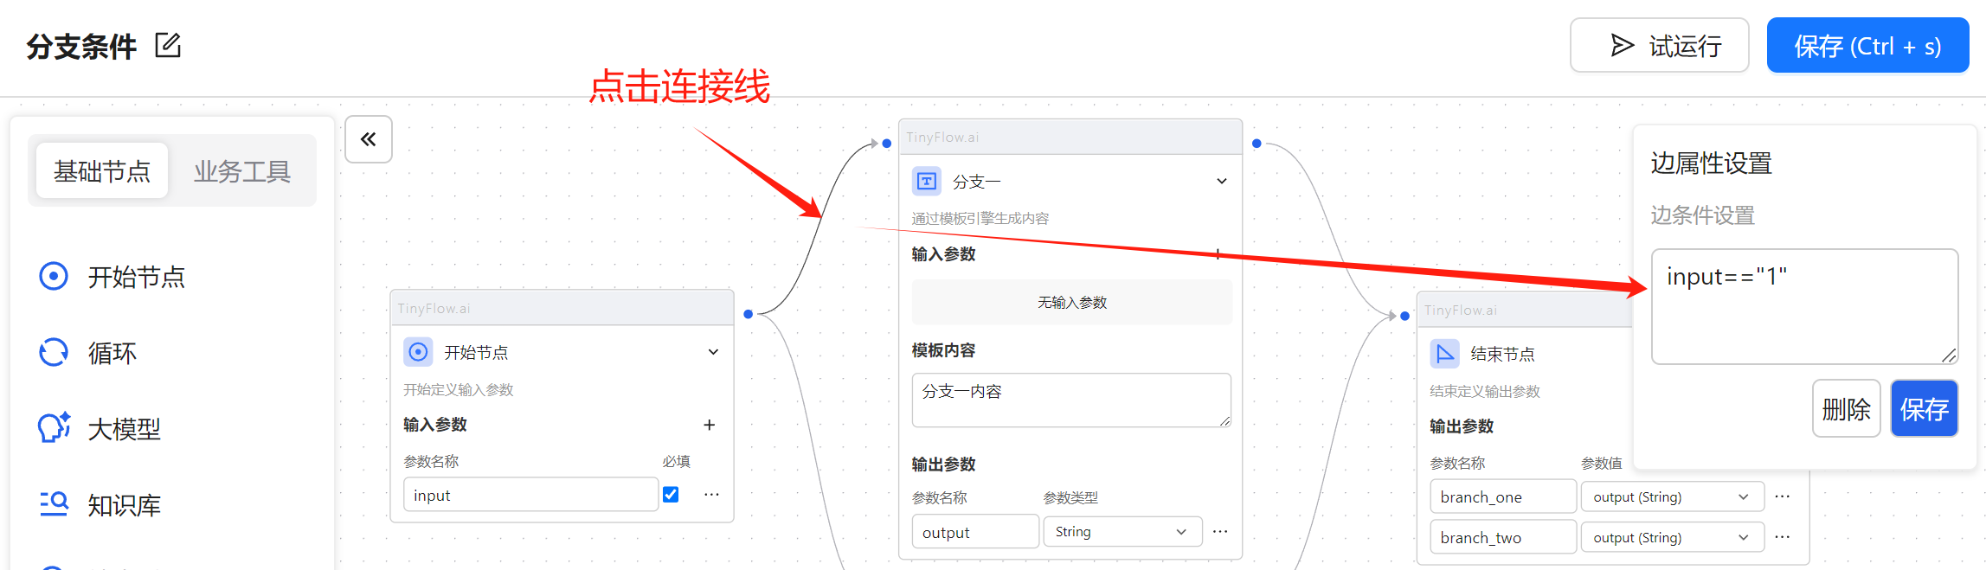Click the plus icon to add 输入参数 in 开始节点
This screenshot has width=1986, height=570.
coord(709,425)
